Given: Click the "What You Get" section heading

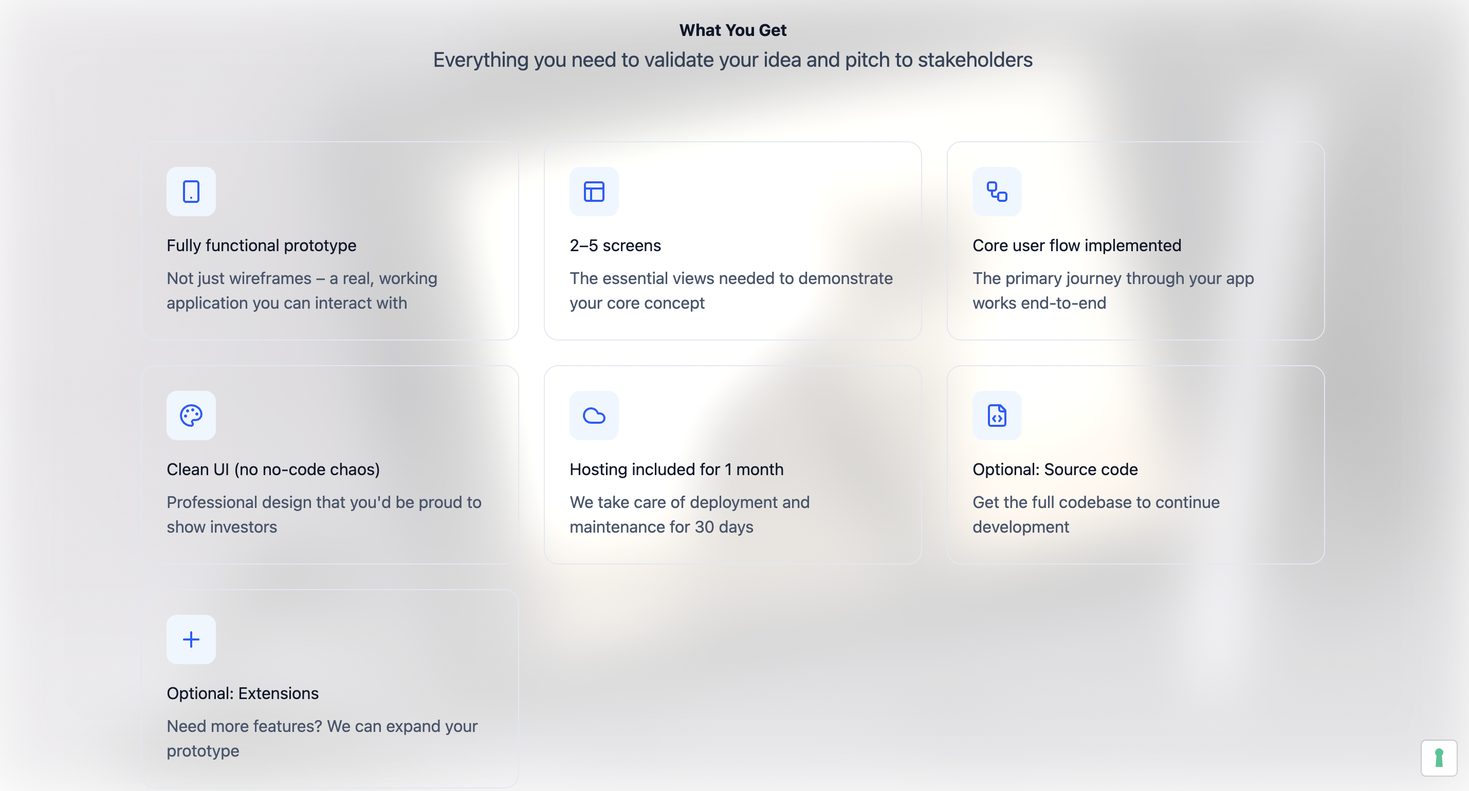Looking at the screenshot, I should click(732, 30).
